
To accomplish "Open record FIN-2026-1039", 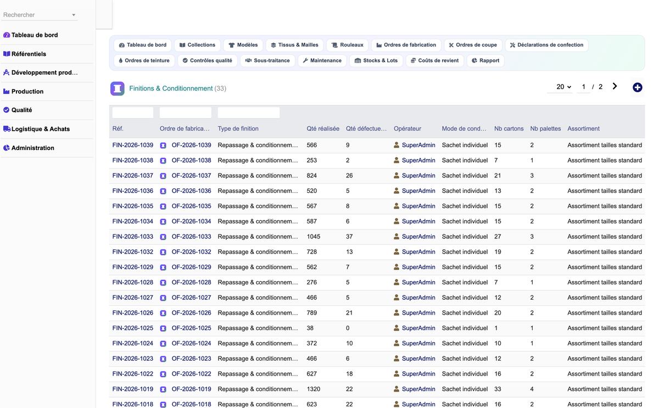I will tap(133, 145).
